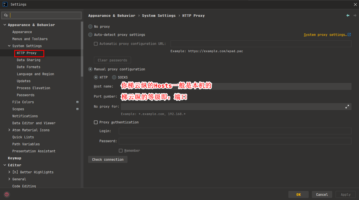
Task: Select the No proxy radio button
Action: tap(90, 27)
